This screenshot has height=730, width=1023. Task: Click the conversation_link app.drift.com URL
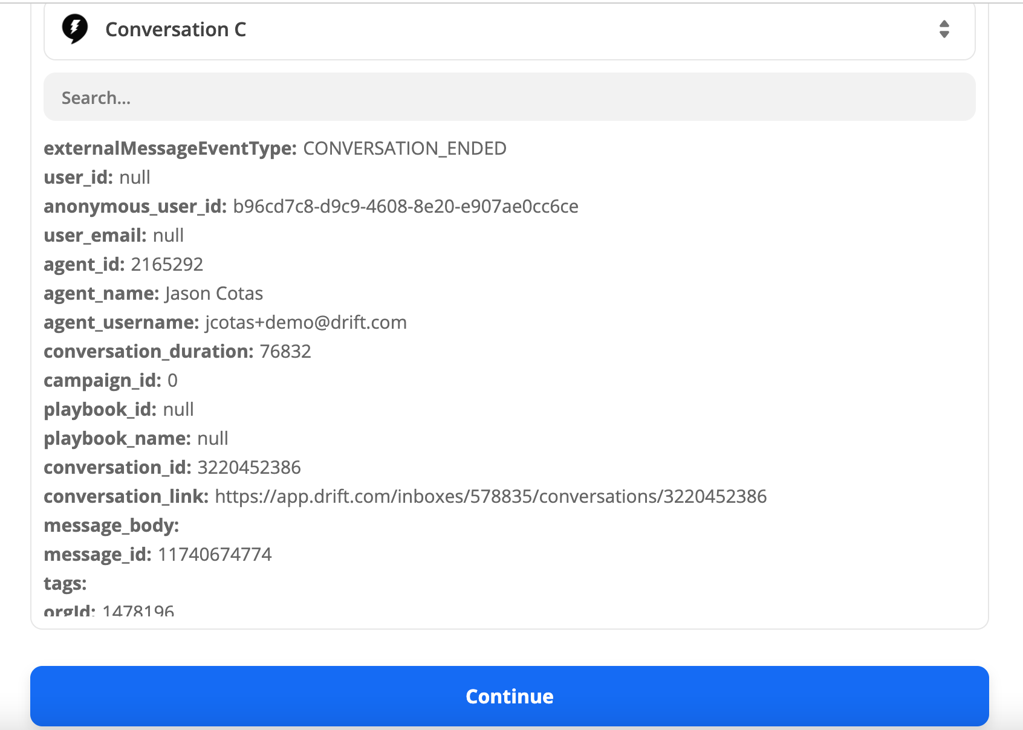coord(491,497)
